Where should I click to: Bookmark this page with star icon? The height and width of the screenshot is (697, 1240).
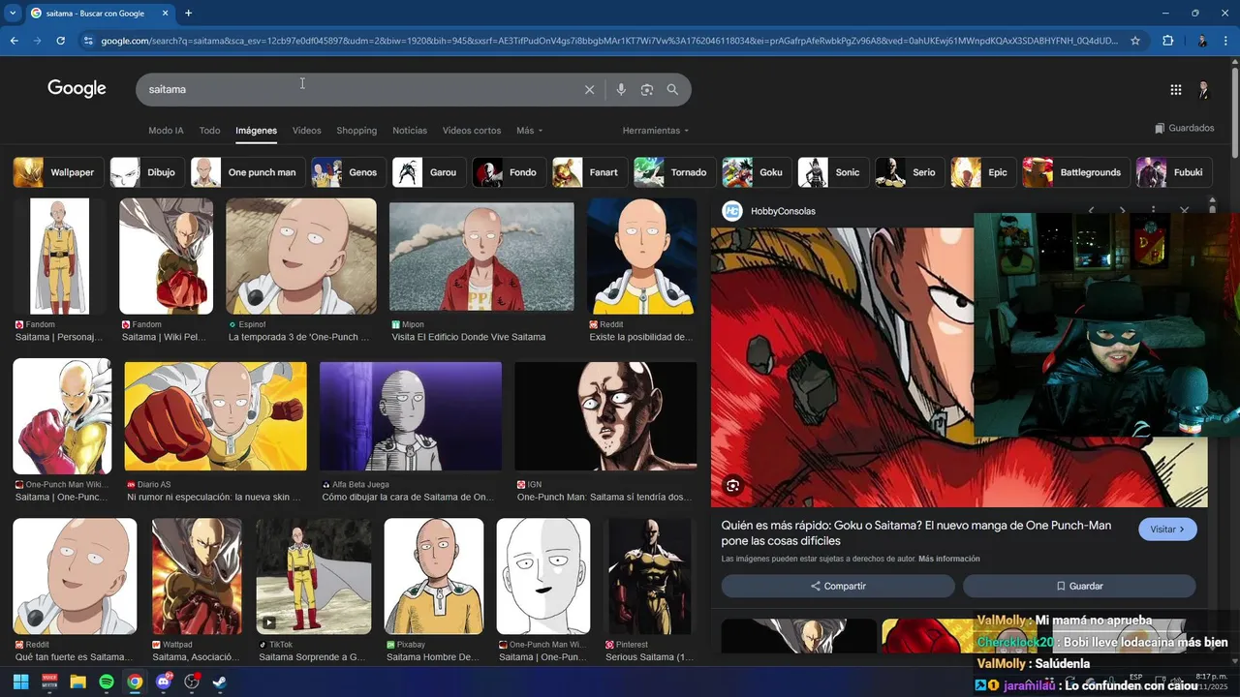click(x=1135, y=41)
